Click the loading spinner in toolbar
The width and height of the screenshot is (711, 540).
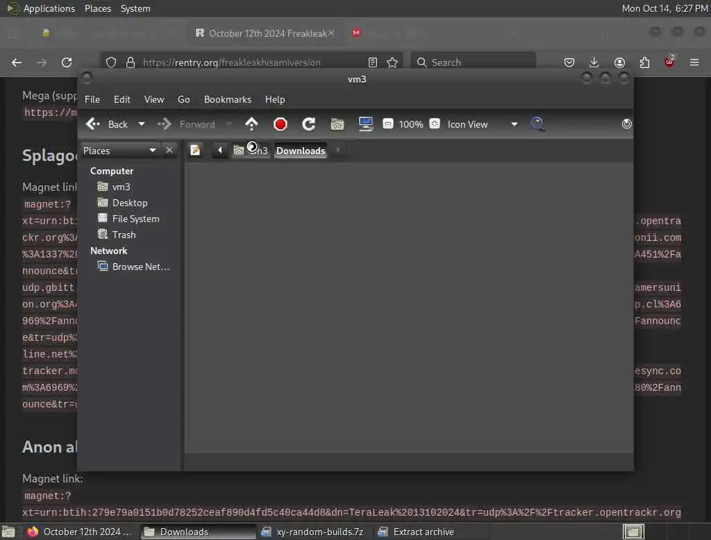coord(627,124)
